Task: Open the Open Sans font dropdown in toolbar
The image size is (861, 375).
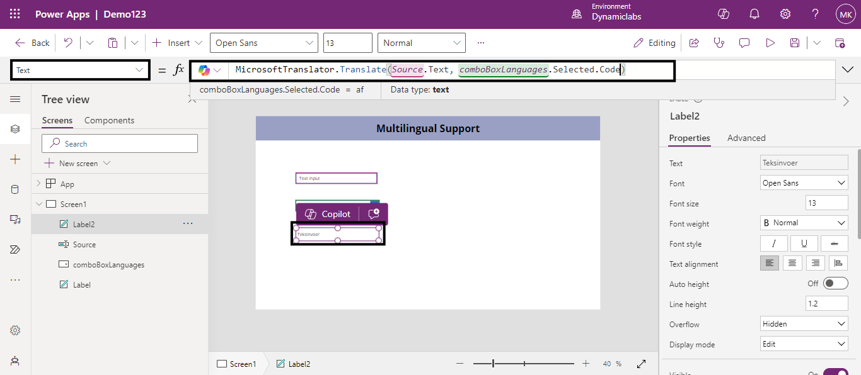Action: [x=263, y=43]
